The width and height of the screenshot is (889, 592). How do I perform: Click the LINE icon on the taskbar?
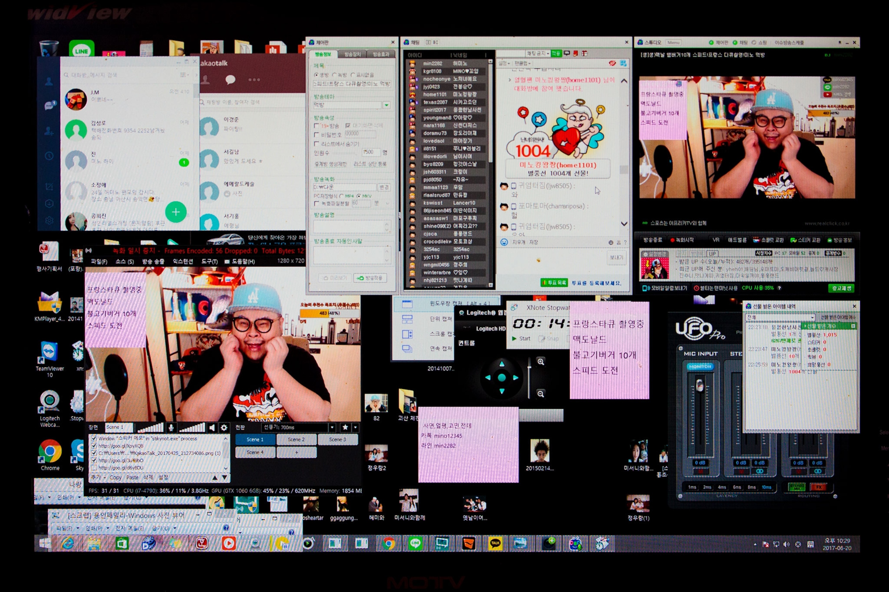[415, 543]
